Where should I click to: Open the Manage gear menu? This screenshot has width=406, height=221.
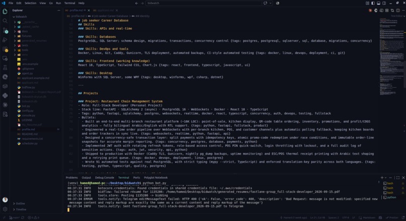[x=5, y=209]
